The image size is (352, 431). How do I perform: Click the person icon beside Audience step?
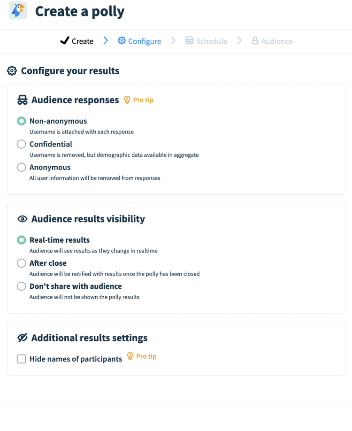click(254, 41)
